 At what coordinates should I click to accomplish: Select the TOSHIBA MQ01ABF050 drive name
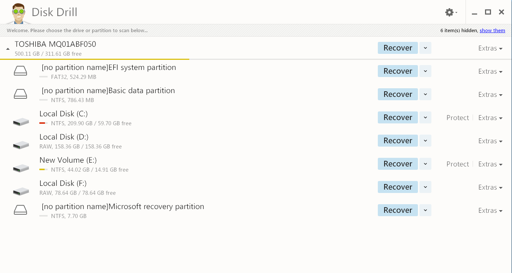(55, 44)
